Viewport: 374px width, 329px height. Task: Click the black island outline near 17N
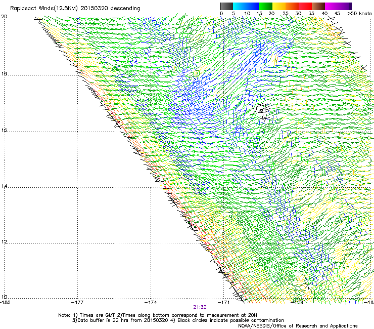[x=260, y=109]
